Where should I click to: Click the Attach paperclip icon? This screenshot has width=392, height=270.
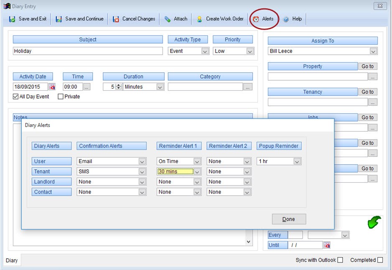click(x=168, y=19)
